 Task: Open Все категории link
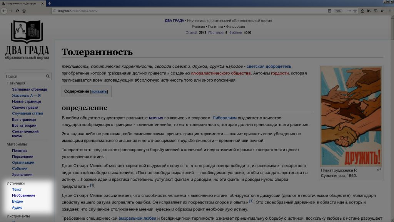(x=24, y=126)
